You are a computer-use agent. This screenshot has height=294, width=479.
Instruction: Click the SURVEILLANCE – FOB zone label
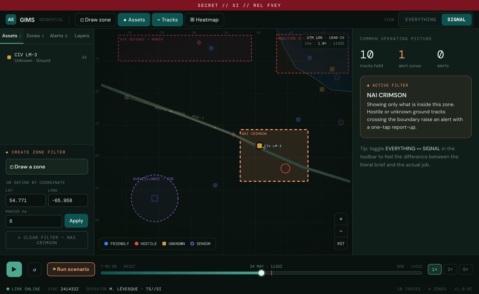[x=153, y=179]
